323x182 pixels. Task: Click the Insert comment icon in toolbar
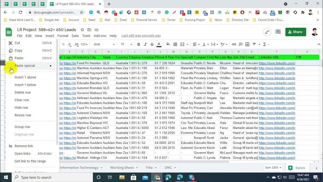coord(241,44)
